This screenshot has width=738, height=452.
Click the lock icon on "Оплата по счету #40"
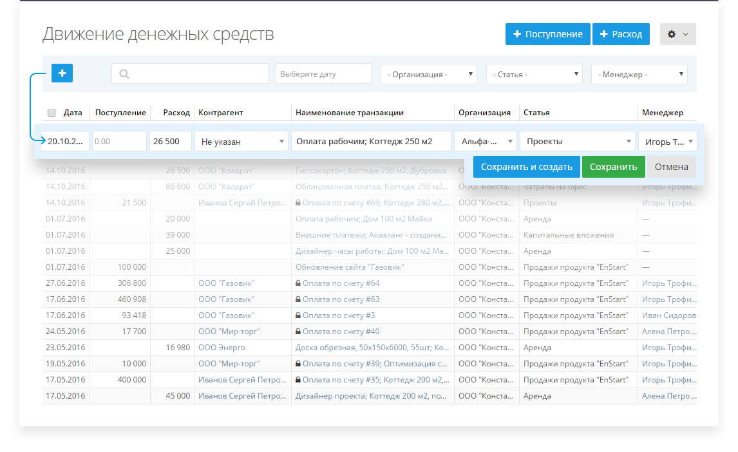298,331
